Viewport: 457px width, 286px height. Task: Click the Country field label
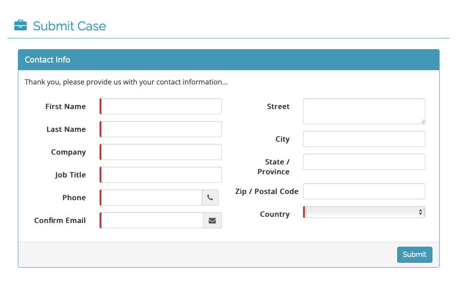click(x=274, y=214)
